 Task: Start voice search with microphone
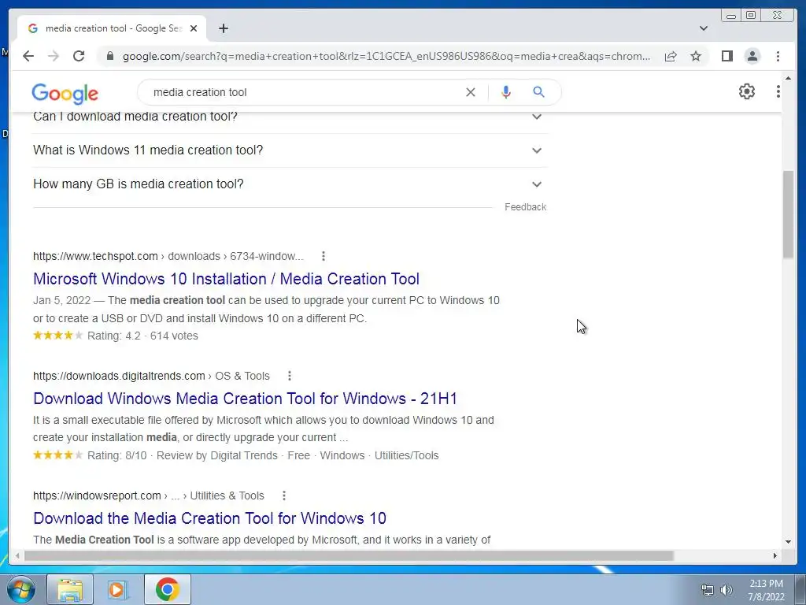coord(506,92)
